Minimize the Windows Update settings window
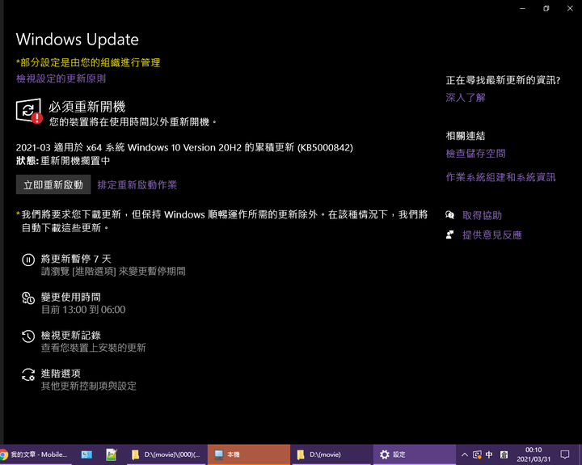This screenshot has height=465, width=582. 523,8
